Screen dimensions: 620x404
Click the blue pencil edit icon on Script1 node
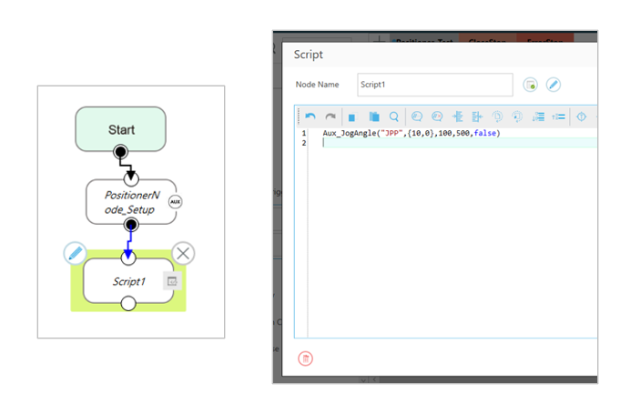pyautogui.click(x=76, y=254)
